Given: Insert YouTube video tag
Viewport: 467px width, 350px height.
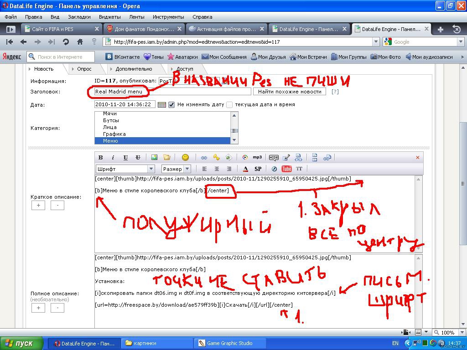Looking at the screenshot, I should 286,169.
